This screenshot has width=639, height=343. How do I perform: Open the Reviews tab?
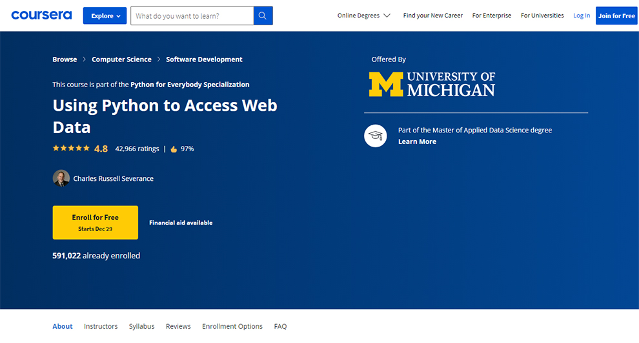click(178, 326)
